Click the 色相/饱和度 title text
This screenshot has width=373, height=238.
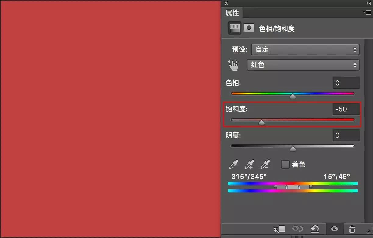coord(277,29)
